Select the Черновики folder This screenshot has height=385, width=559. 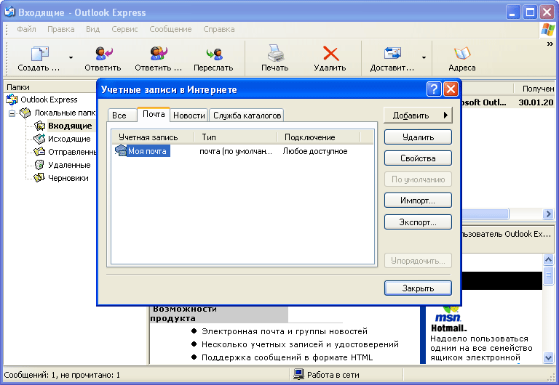(68, 178)
